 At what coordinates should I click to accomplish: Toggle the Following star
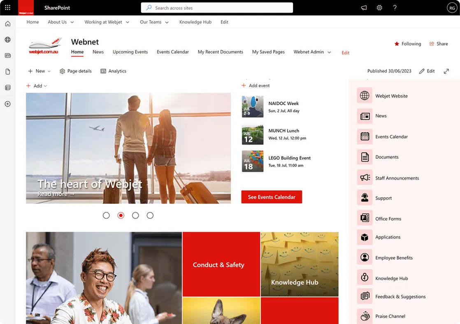click(397, 44)
